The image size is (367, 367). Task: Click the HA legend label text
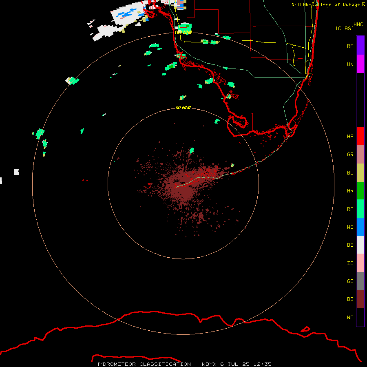[350, 137]
